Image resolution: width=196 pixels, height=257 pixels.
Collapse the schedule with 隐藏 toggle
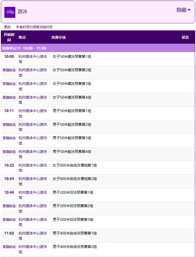(184, 10)
